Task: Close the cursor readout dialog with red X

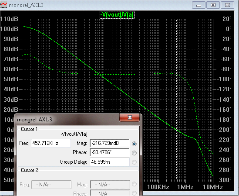Action: tap(130, 117)
